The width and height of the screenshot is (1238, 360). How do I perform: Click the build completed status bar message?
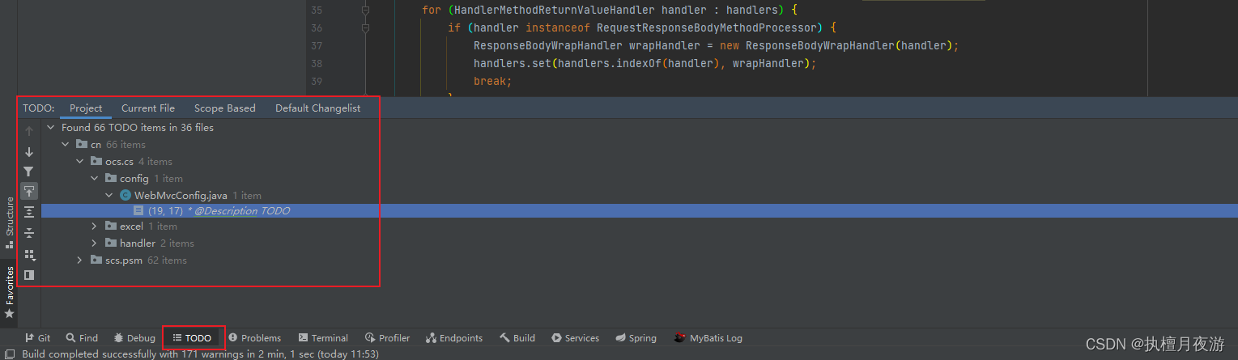coord(200,354)
